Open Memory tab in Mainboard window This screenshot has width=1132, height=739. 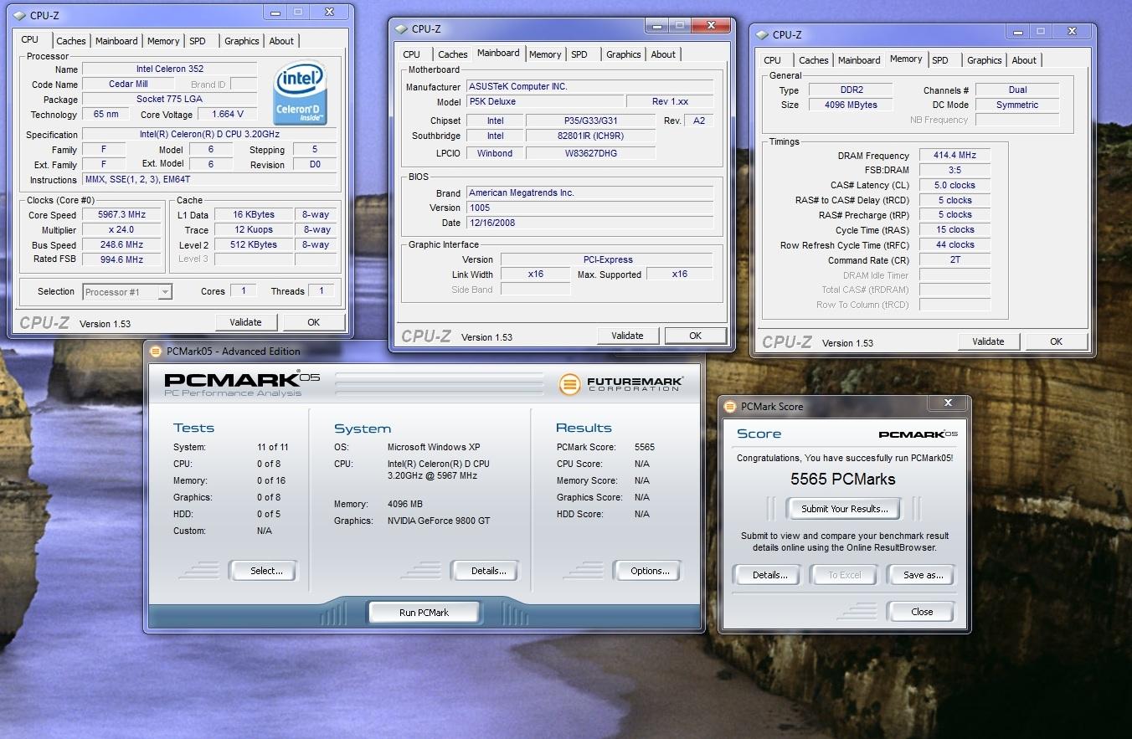tap(545, 54)
